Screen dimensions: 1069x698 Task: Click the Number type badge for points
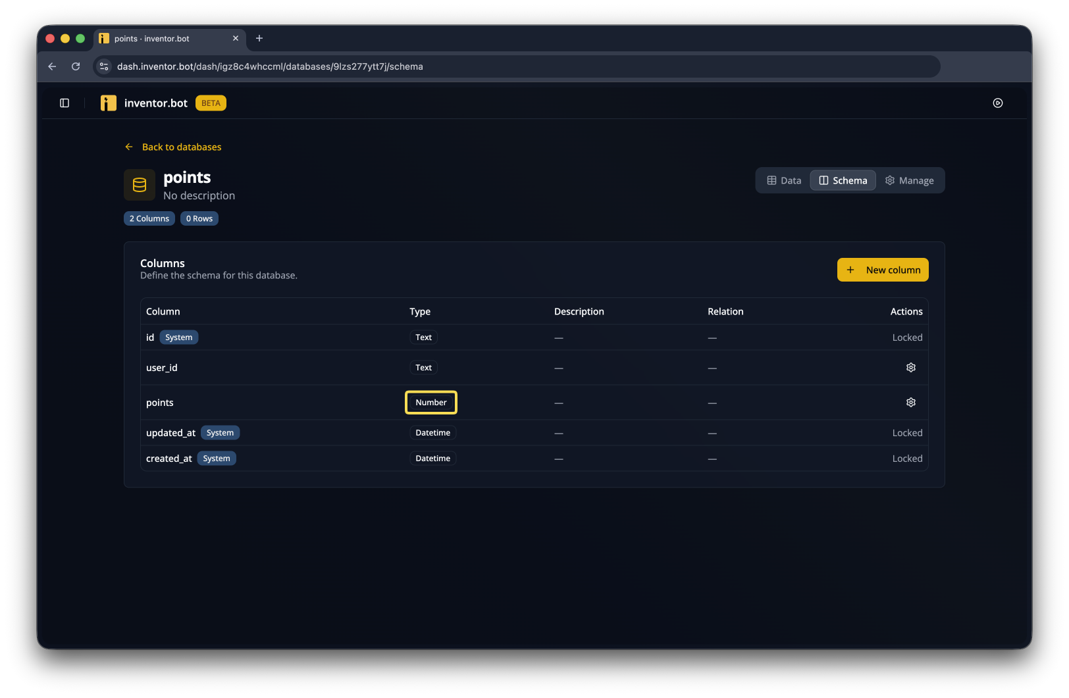pyautogui.click(x=431, y=403)
